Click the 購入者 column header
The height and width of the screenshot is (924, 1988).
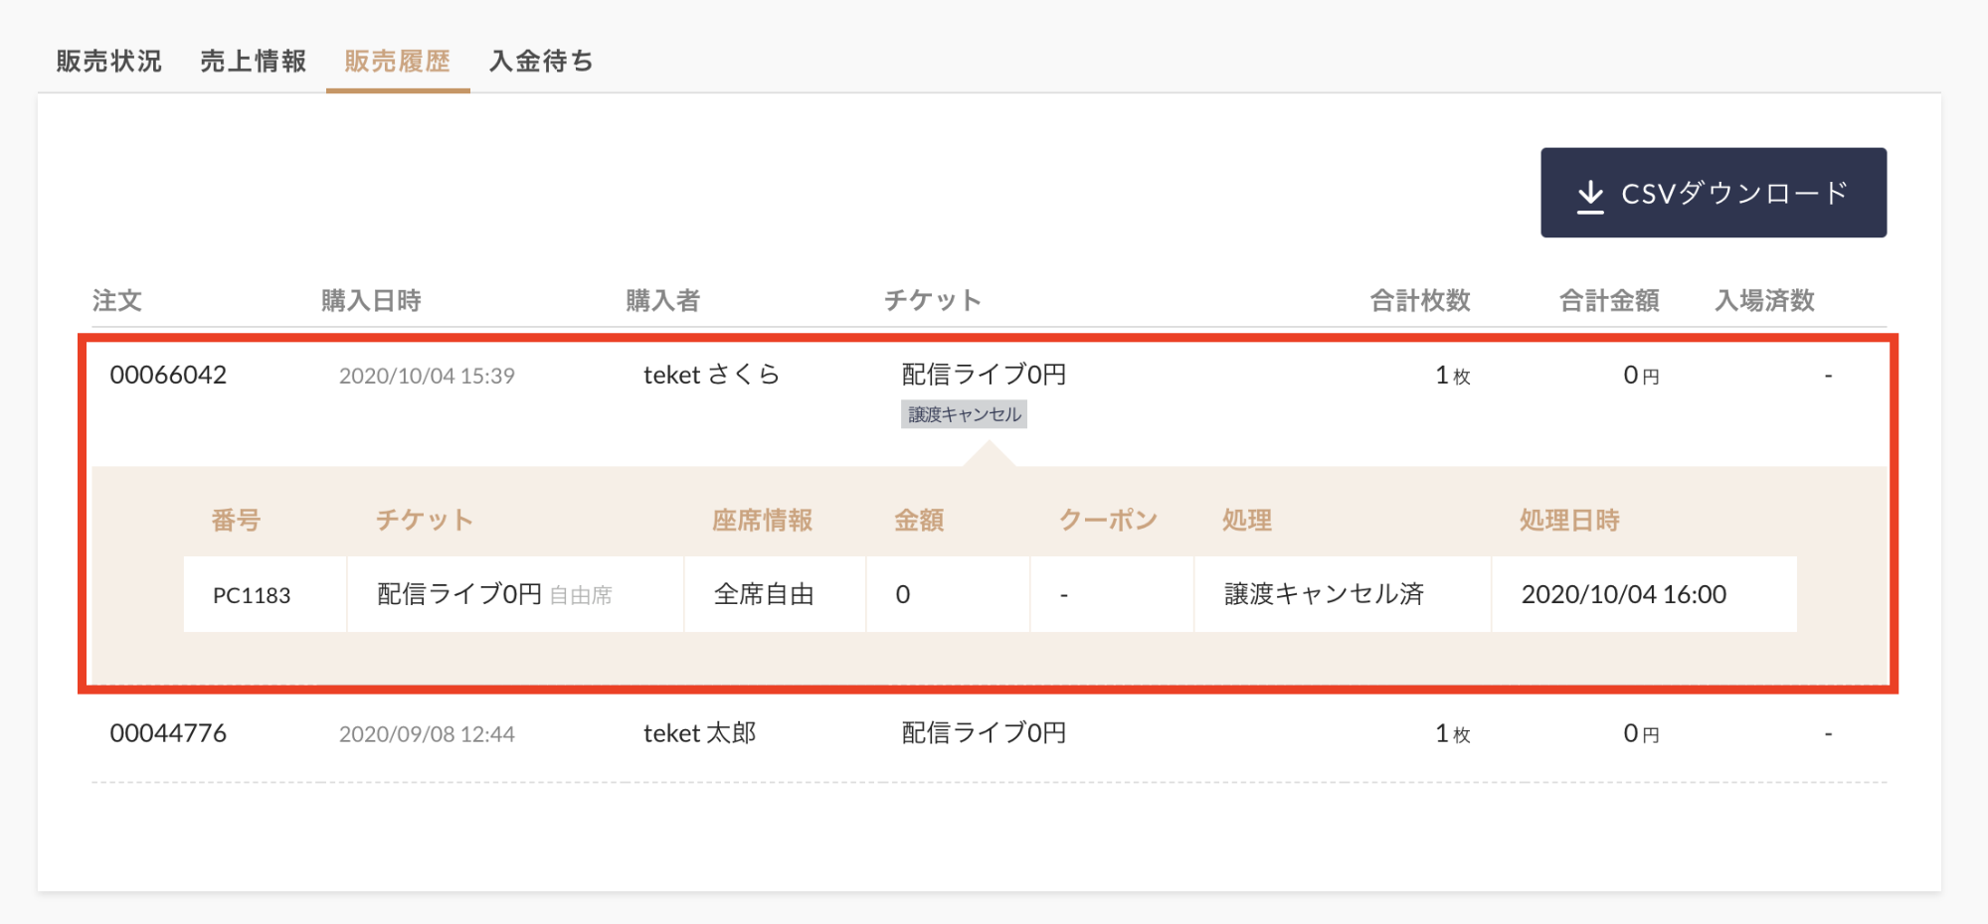[663, 301]
